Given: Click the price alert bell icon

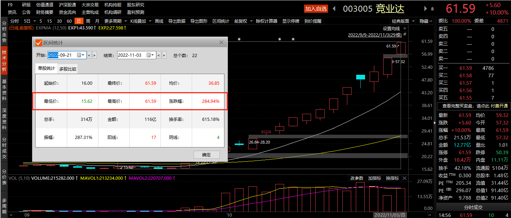Looking at the screenshot, I should click(432, 9).
